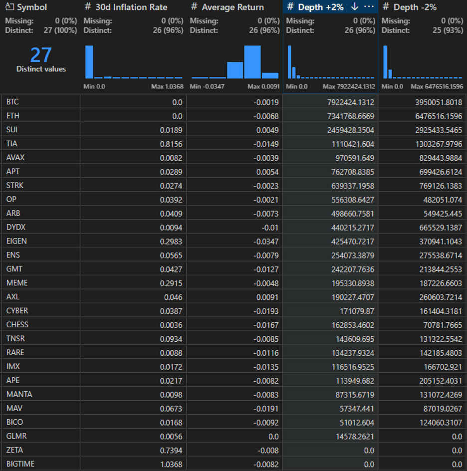Click the Depth +2% number-type icon
467x471 pixels.
(290, 7)
